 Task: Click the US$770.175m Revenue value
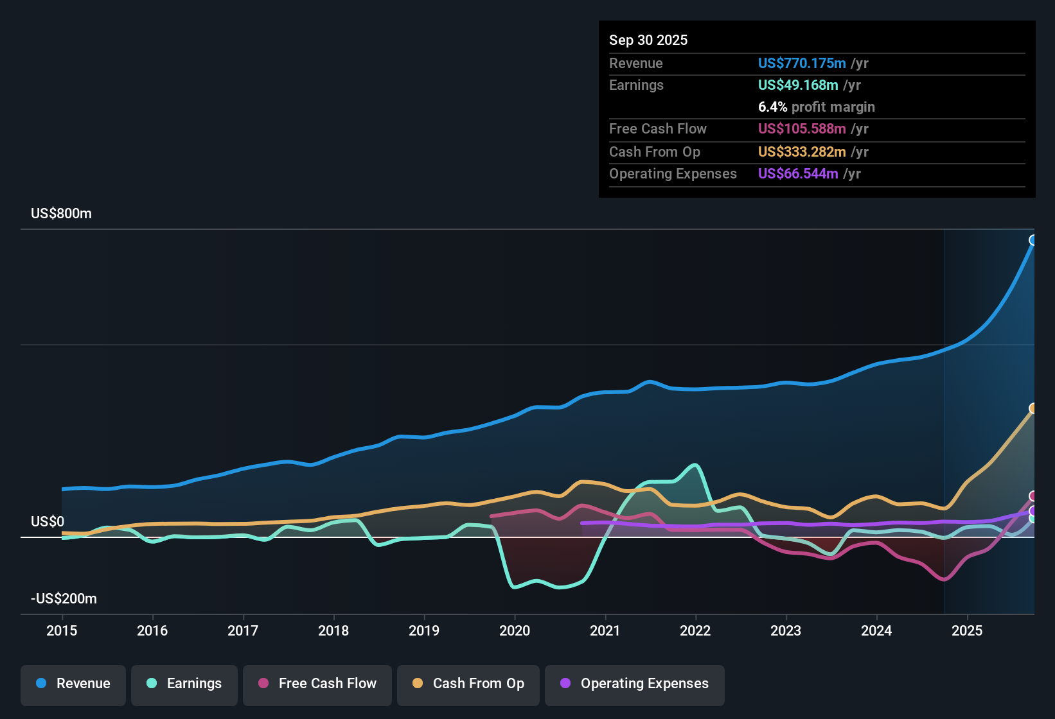point(801,63)
